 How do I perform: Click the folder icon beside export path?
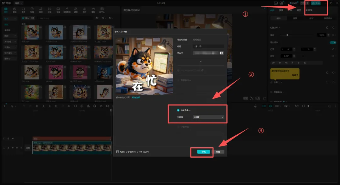pyautogui.click(x=222, y=53)
